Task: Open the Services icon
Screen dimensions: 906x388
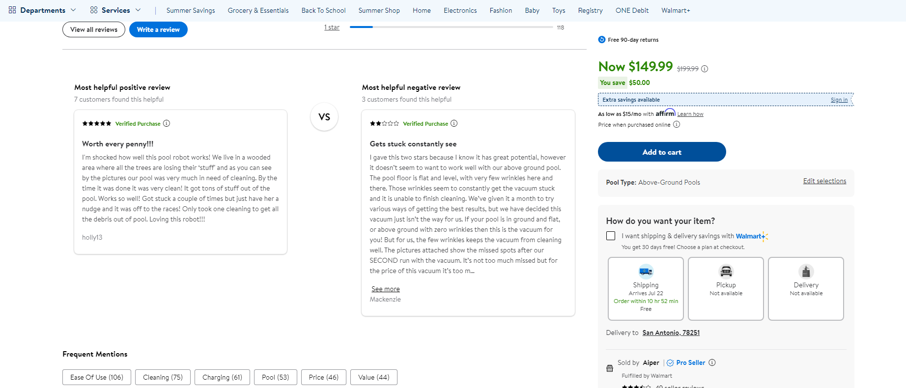Action: click(94, 10)
